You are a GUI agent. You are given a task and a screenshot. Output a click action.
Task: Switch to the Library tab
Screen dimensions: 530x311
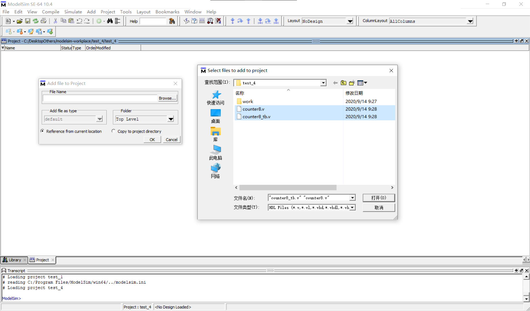(14, 260)
